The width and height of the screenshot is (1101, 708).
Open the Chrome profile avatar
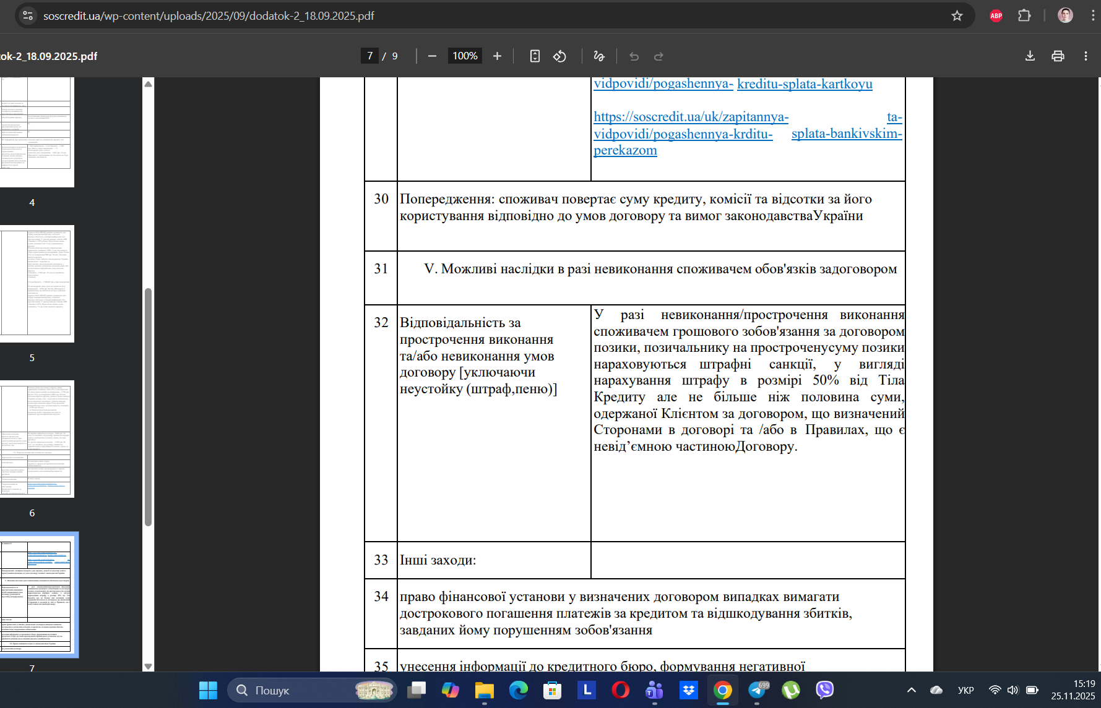1065,15
